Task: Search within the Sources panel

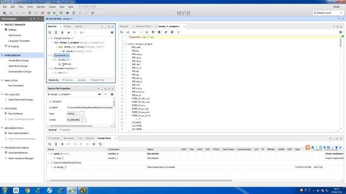Action: (50, 32)
